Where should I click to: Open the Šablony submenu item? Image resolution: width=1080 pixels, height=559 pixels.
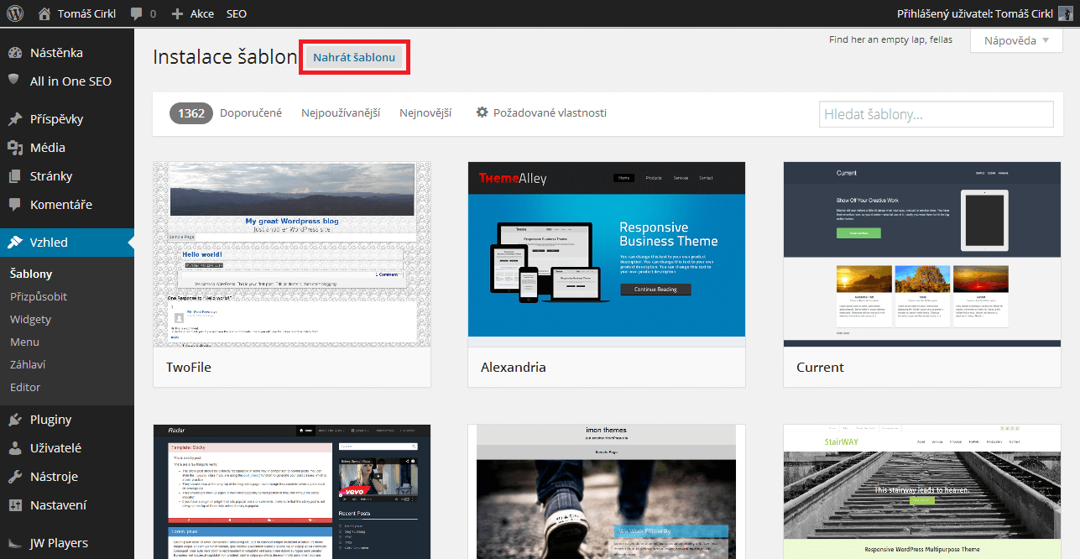[31, 274]
